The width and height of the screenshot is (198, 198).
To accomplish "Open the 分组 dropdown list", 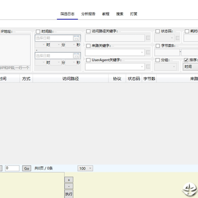I will [x=166, y=67].
